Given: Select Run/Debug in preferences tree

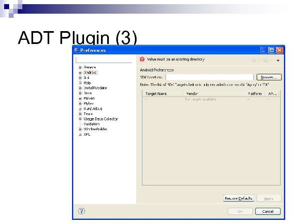Looking at the screenshot, I should (x=93, y=109).
